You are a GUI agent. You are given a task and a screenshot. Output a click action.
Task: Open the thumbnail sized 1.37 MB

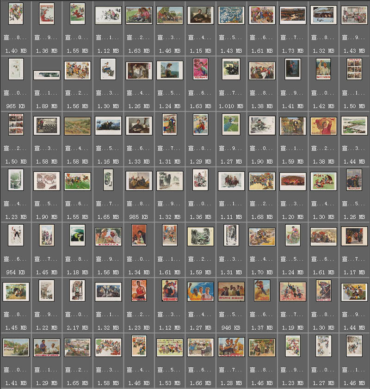click(x=262, y=290)
